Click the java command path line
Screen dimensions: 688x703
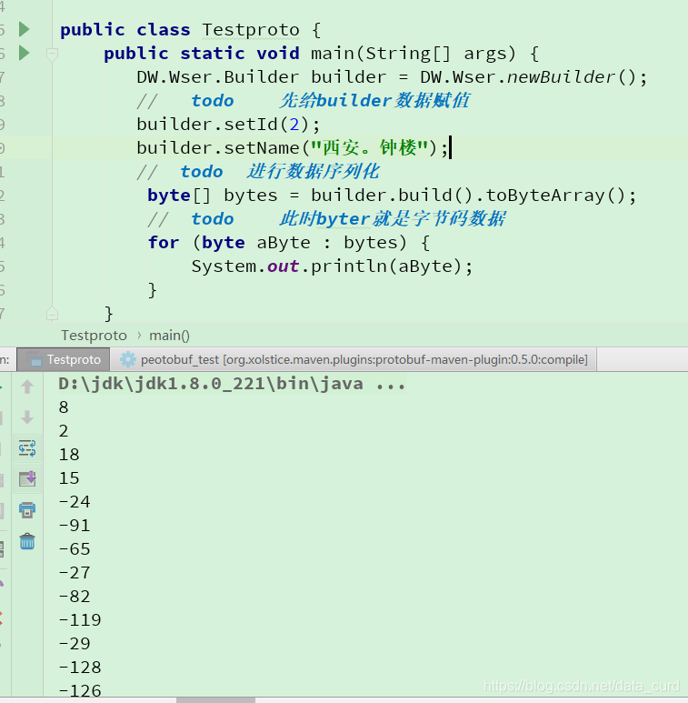click(232, 384)
